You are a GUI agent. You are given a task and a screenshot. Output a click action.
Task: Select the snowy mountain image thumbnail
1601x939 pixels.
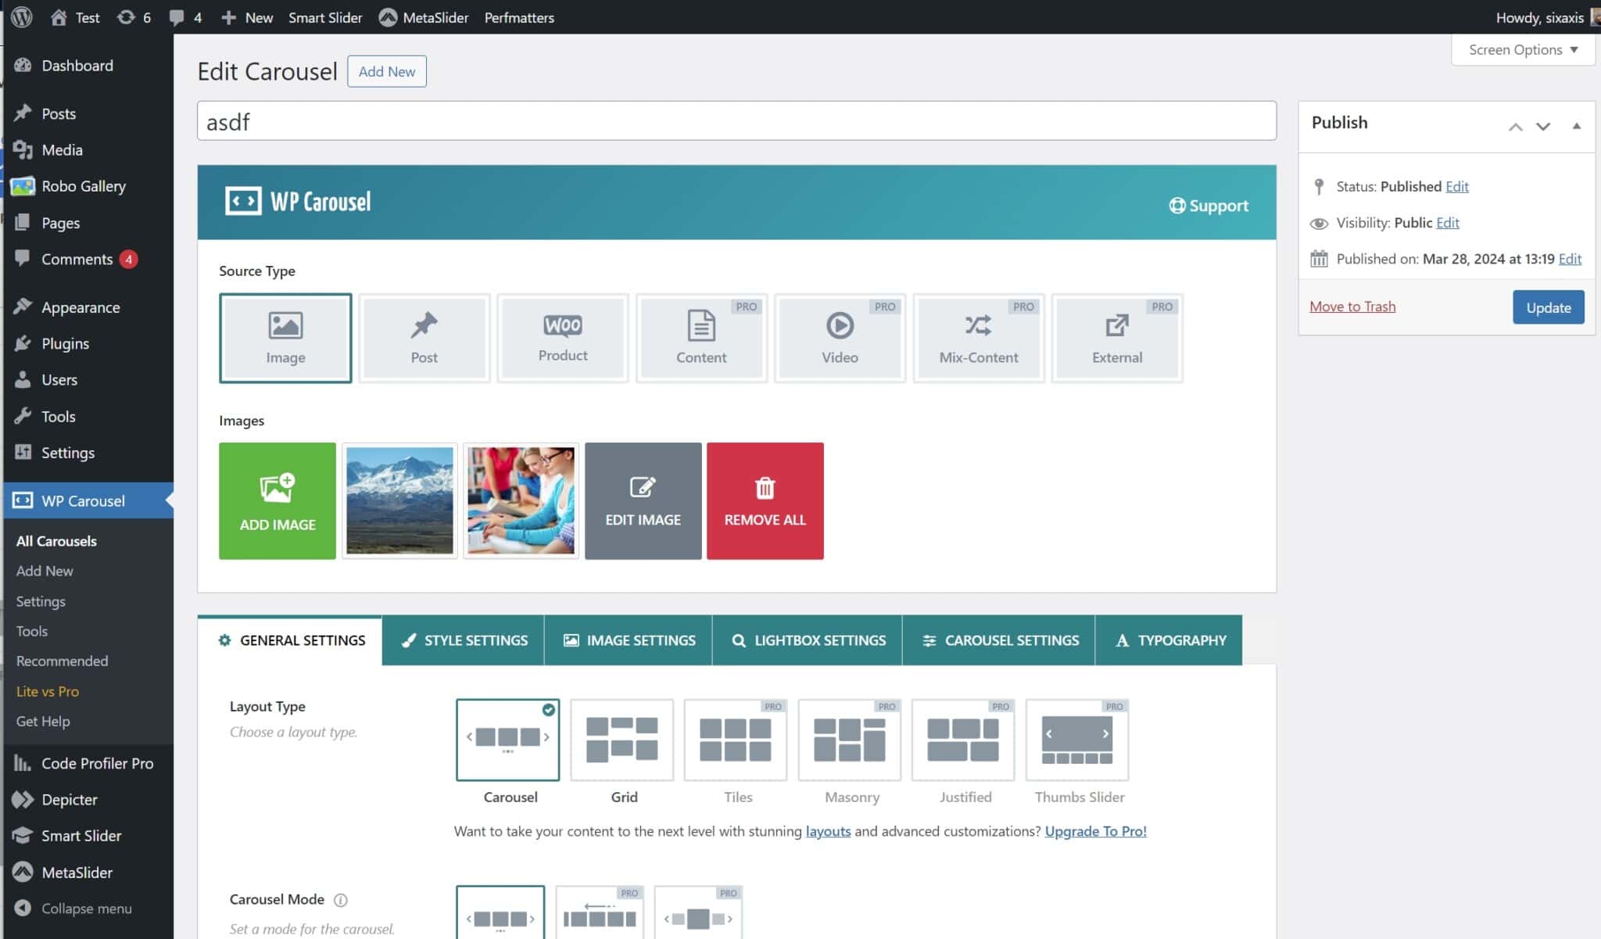399,500
